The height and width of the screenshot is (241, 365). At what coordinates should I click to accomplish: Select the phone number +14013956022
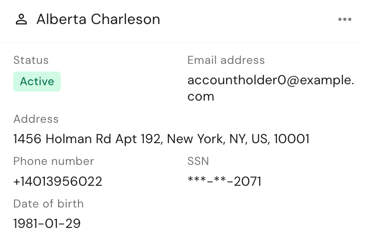pos(58,181)
